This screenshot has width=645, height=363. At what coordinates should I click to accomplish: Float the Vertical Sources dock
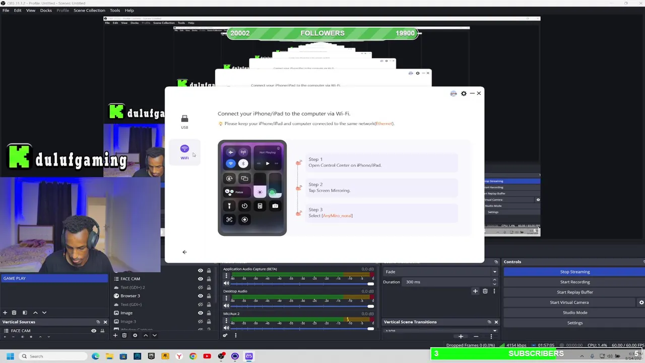click(98, 322)
